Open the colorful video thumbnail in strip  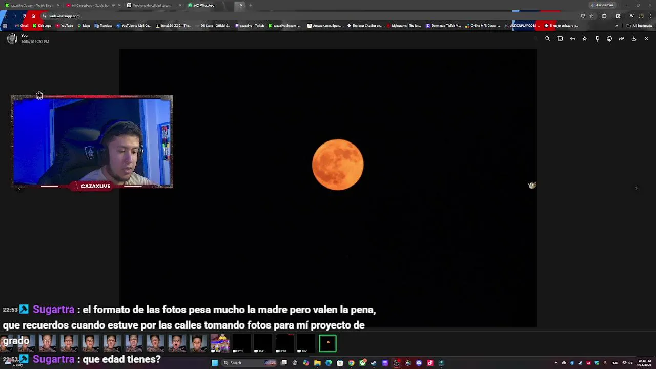[x=220, y=343]
